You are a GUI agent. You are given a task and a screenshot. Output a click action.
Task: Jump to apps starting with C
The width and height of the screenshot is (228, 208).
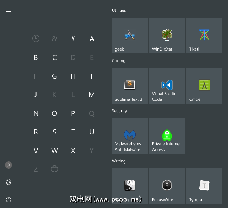click(x=54, y=57)
